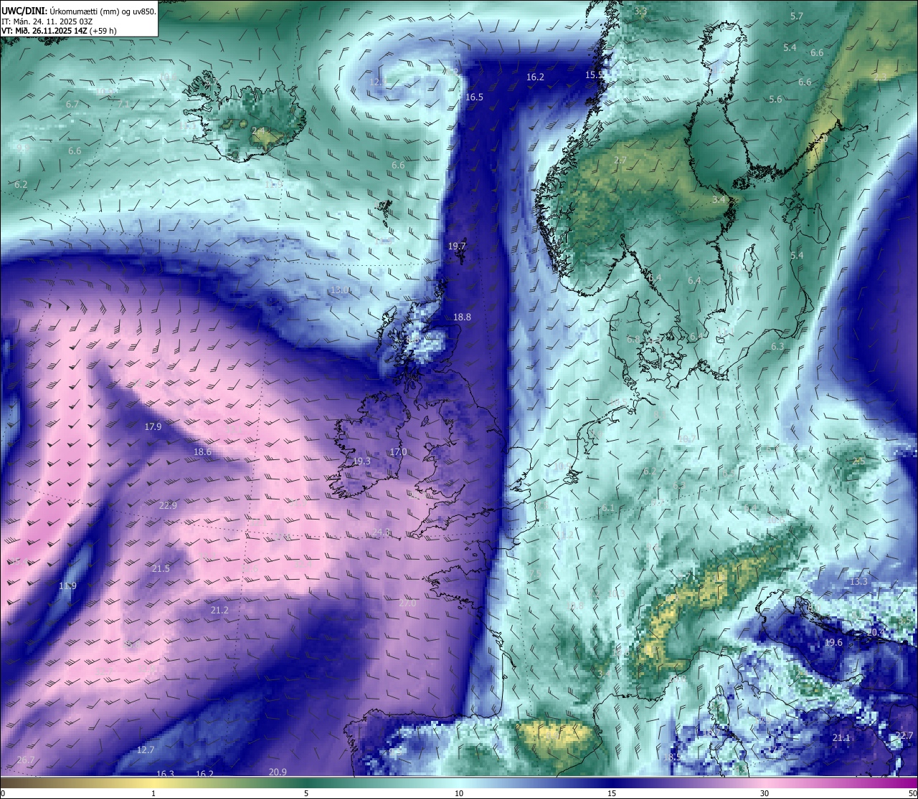Click the 30 tick on the color scale
Image resolution: width=918 pixels, height=799 pixels.
coord(765,793)
